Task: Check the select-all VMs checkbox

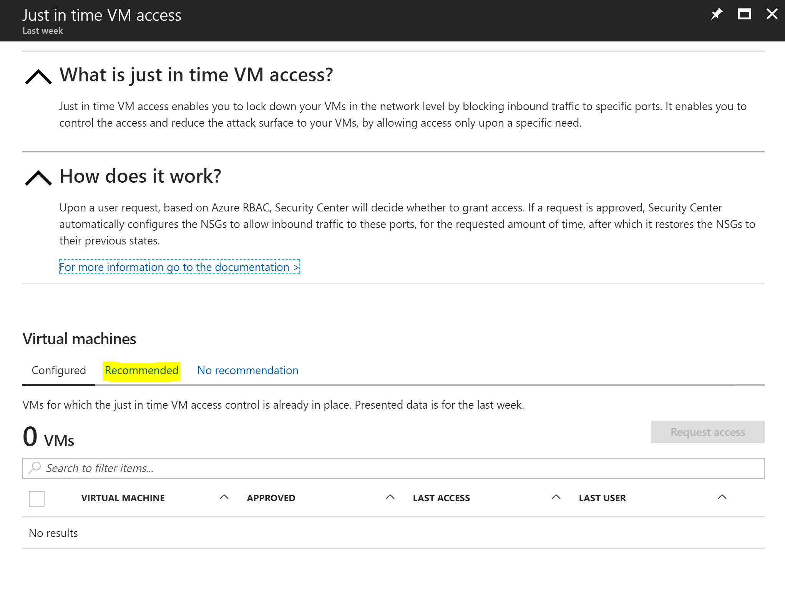Action: (x=37, y=498)
